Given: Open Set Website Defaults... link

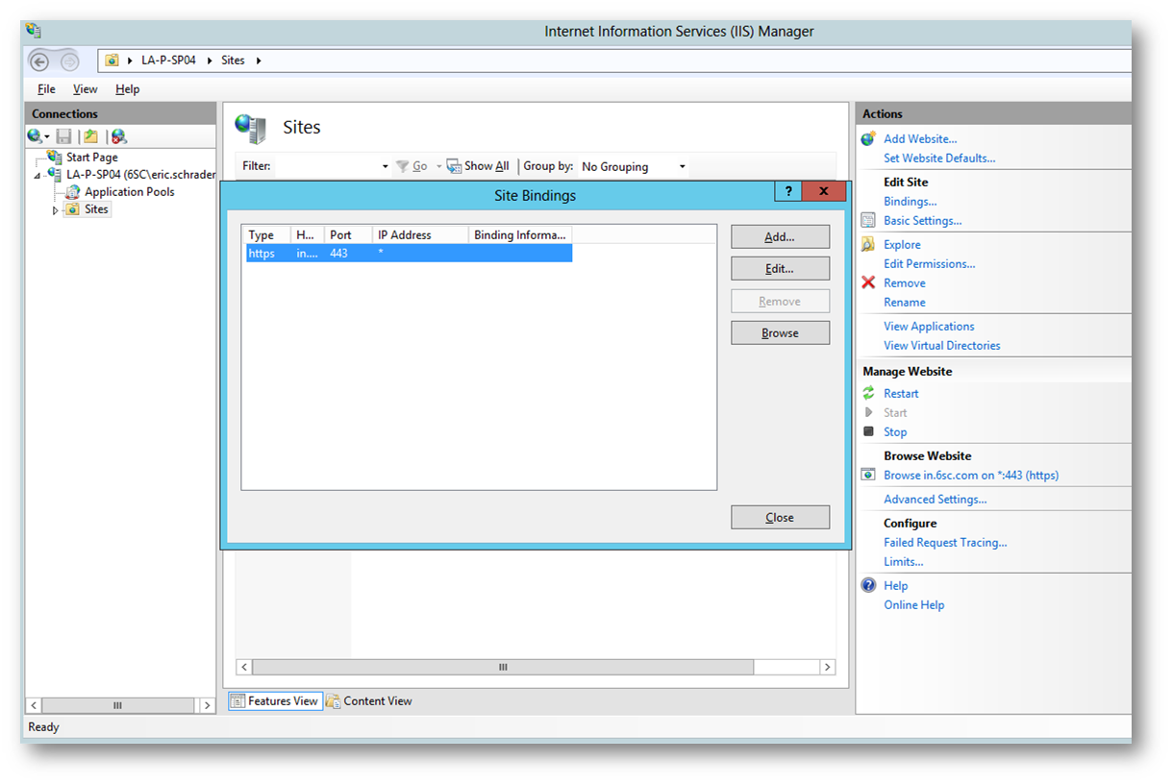Looking at the screenshot, I should (x=939, y=158).
